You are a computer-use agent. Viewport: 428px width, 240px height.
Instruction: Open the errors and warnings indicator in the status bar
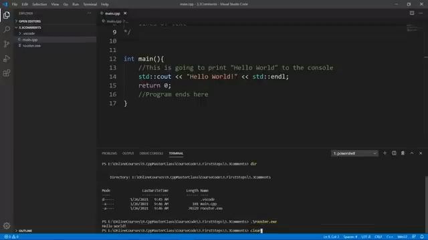click(x=11, y=237)
